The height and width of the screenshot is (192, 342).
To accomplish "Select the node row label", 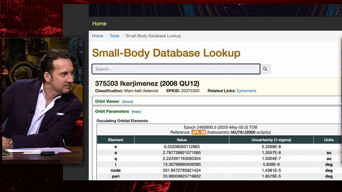I will (x=116, y=170).
